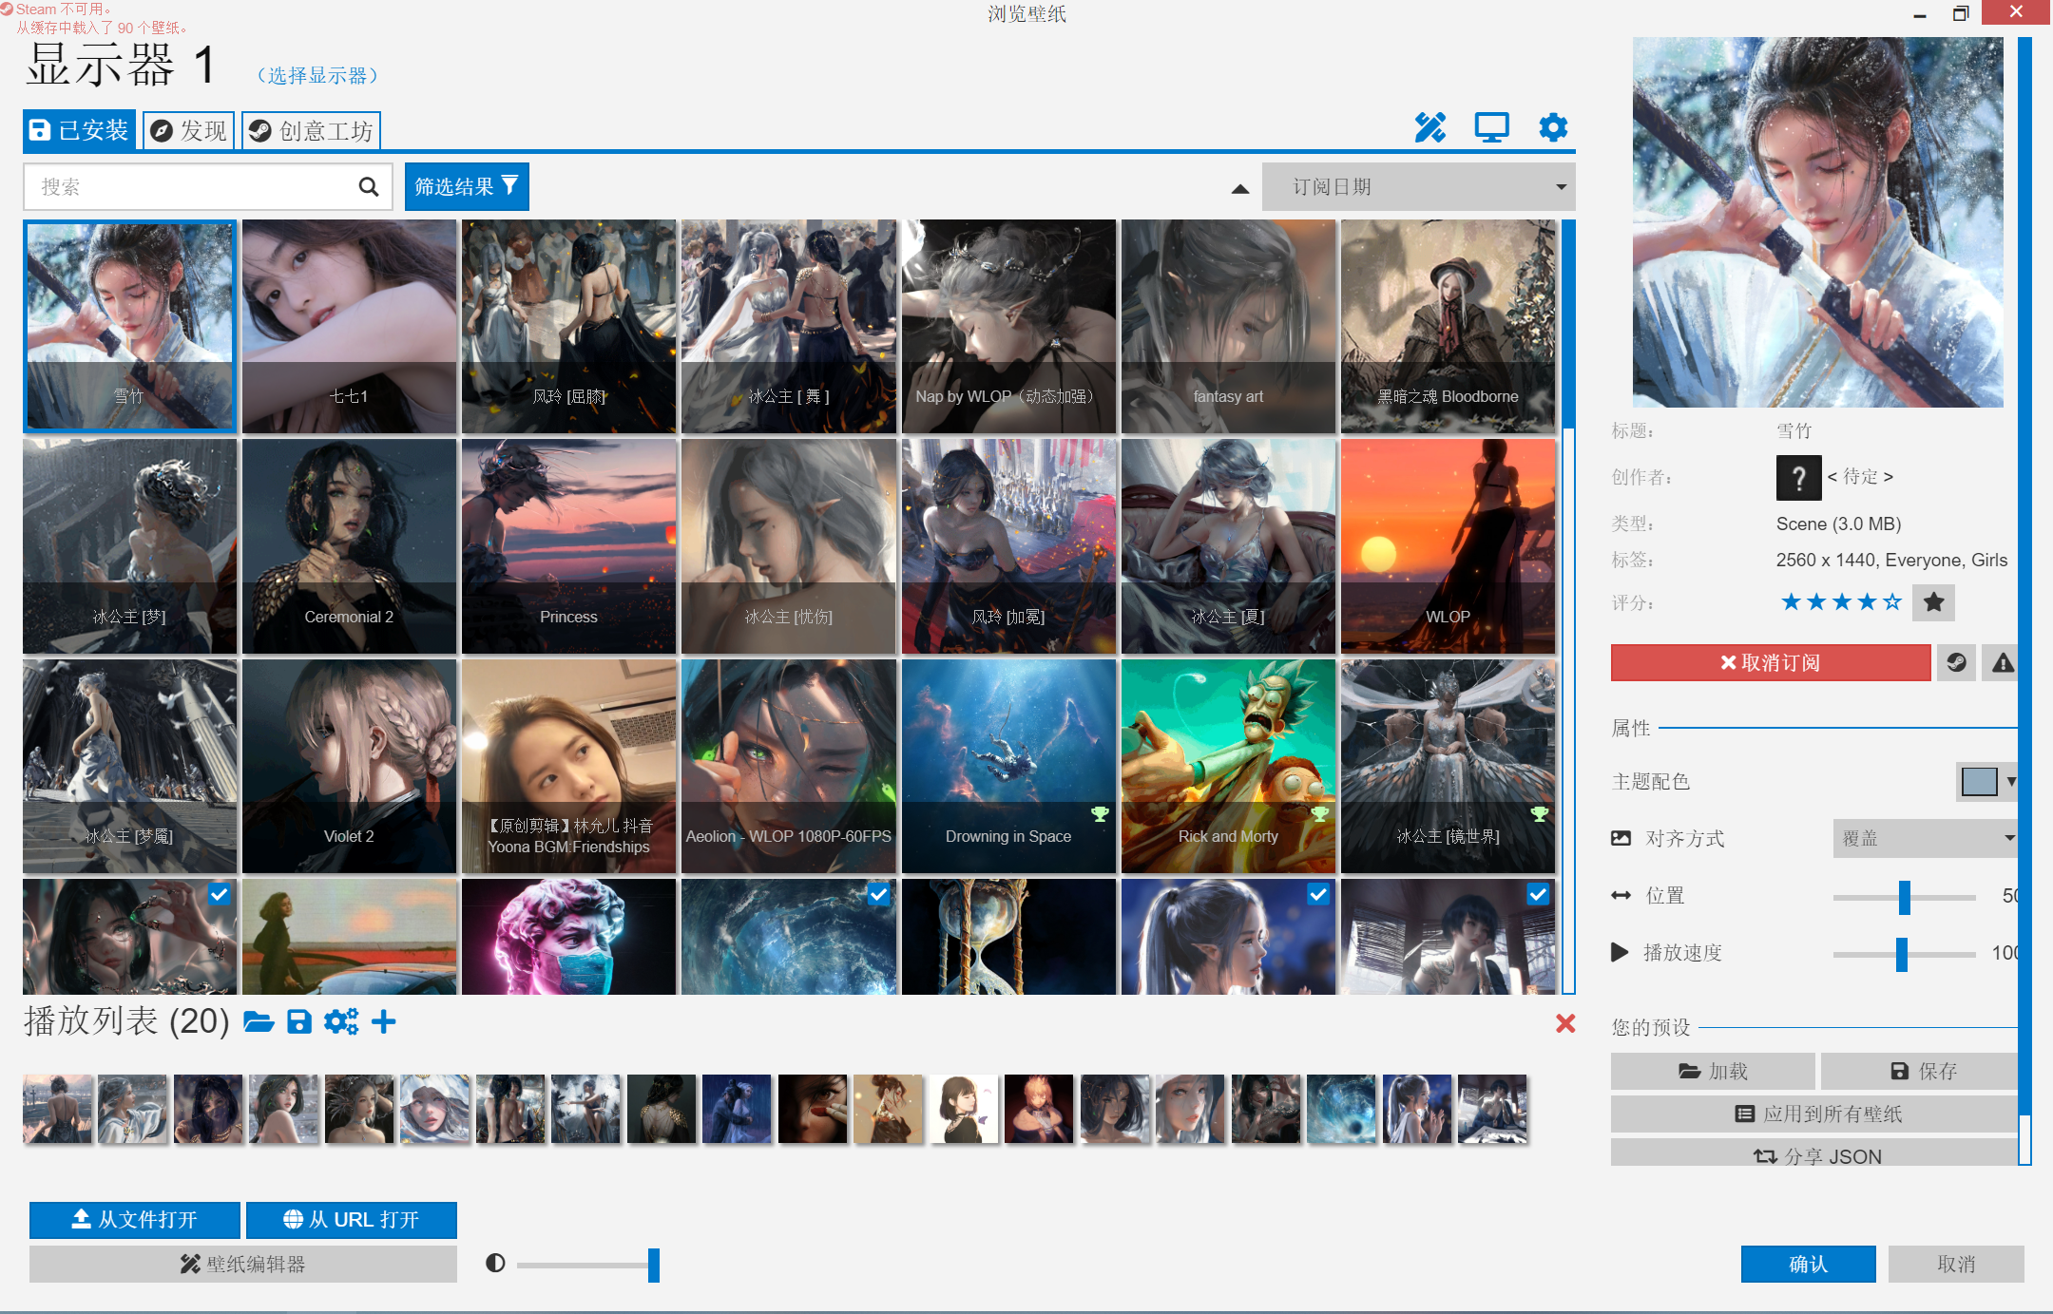Switch to the 发现 tab
The image size is (2053, 1314).
189,131
